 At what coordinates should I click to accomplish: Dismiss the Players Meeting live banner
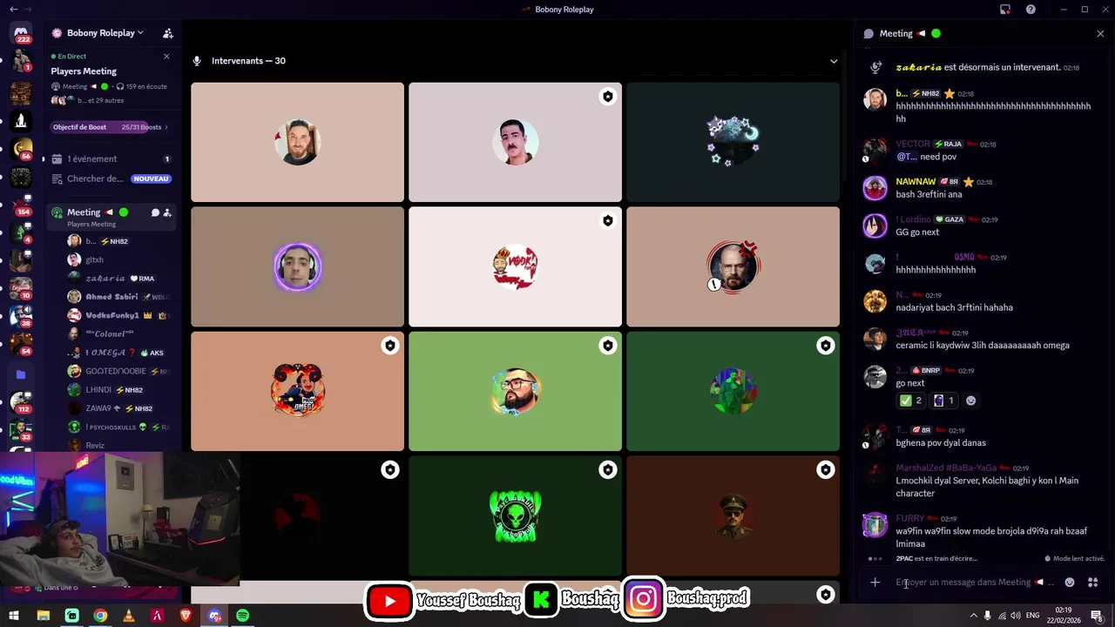pos(166,56)
